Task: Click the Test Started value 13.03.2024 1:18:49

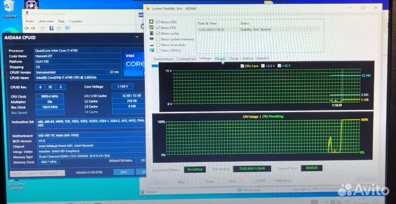Action: [x=252, y=168]
